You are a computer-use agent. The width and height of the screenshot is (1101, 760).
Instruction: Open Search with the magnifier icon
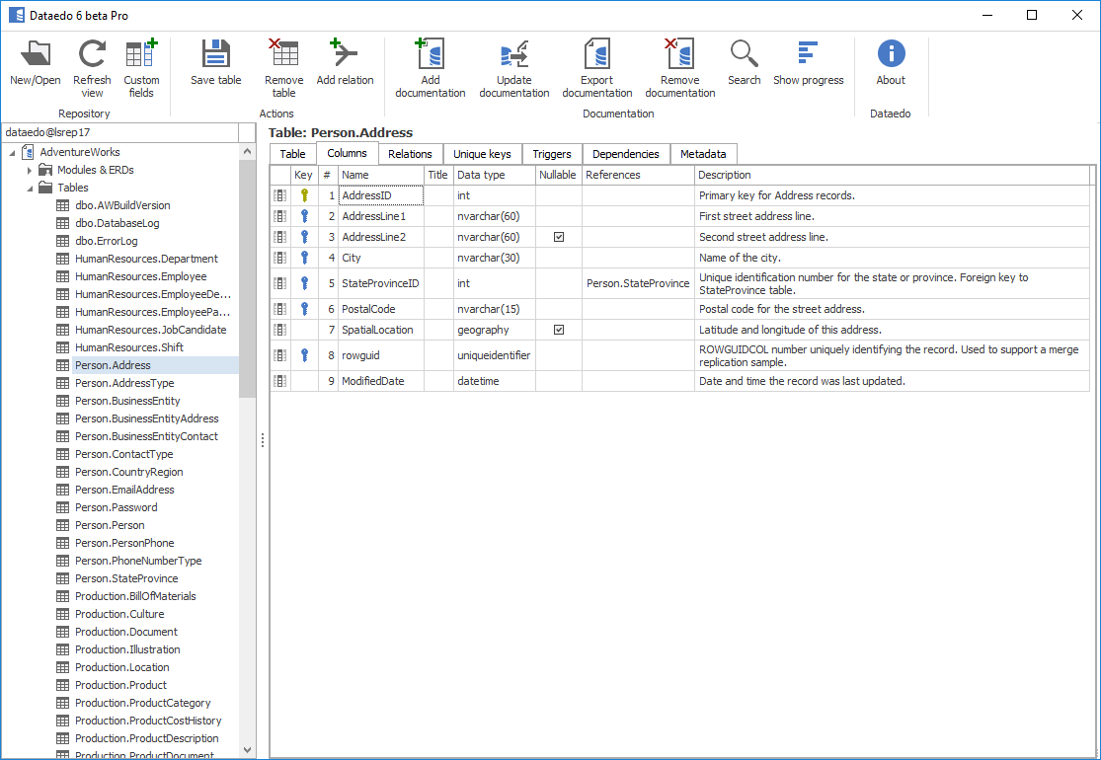pyautogui.click(x=744, y=55)
